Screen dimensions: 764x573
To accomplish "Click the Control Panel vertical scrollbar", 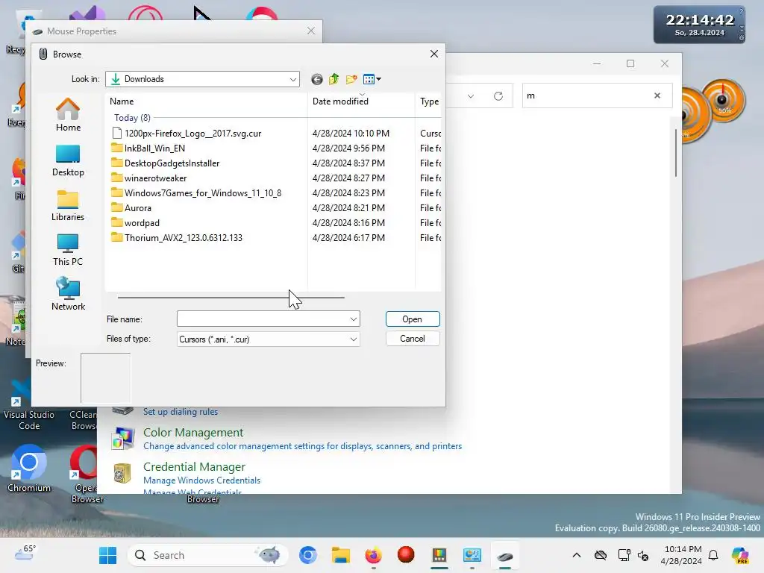I will click(x=676, y=152).
